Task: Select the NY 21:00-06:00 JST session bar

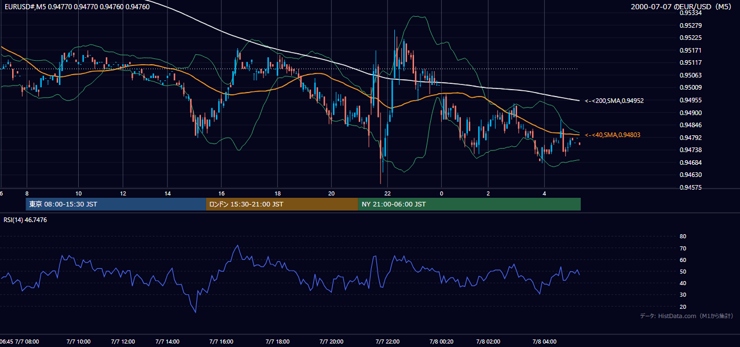Action: tap(470, 204)
